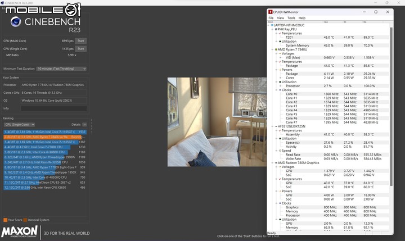The image size is (405, 241).
Task: Select ranking entry 1 i7-1165G7 scoring 1532
Action: click(44, 132)
